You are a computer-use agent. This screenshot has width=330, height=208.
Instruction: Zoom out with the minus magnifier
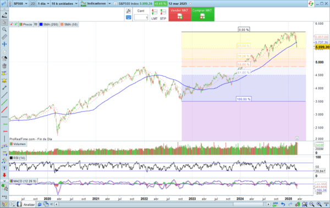(312, 204)
